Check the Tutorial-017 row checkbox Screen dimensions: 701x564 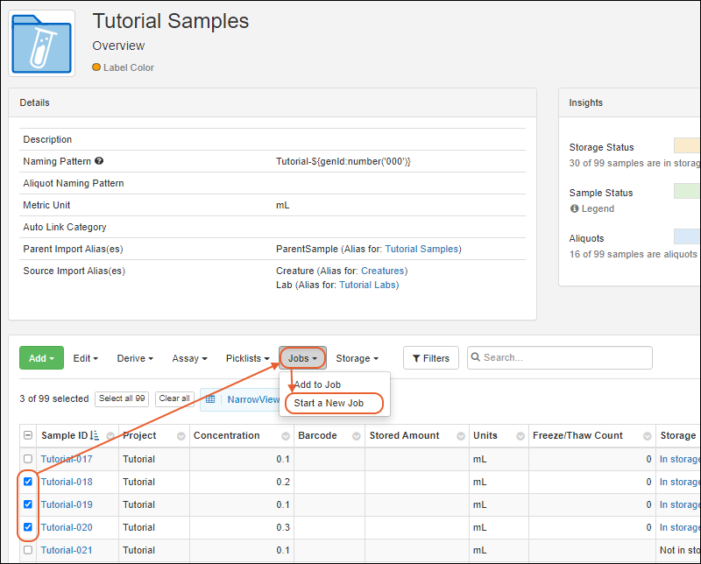(28, 459)
